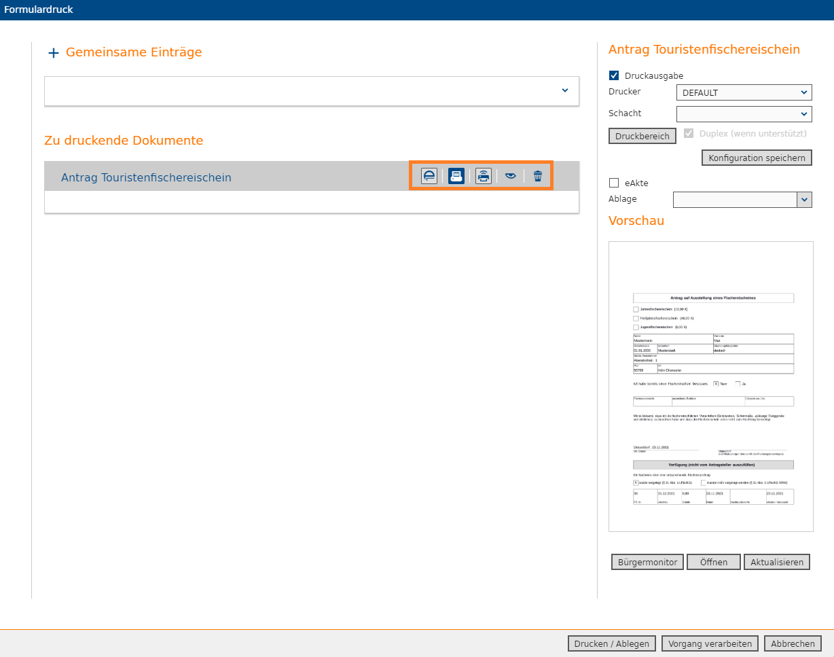Enable the eAkte checkbox
Image resolution: width=834 pixels, height=657 pixels.
(x=614, y=183)
